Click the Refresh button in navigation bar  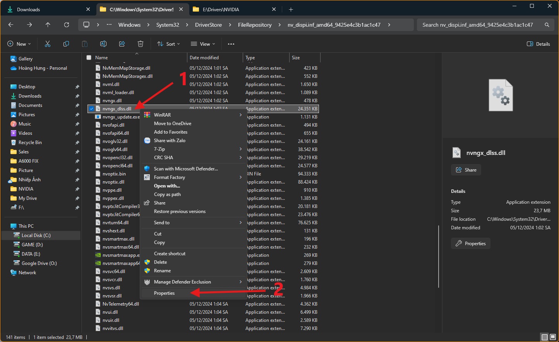point(67,25)
